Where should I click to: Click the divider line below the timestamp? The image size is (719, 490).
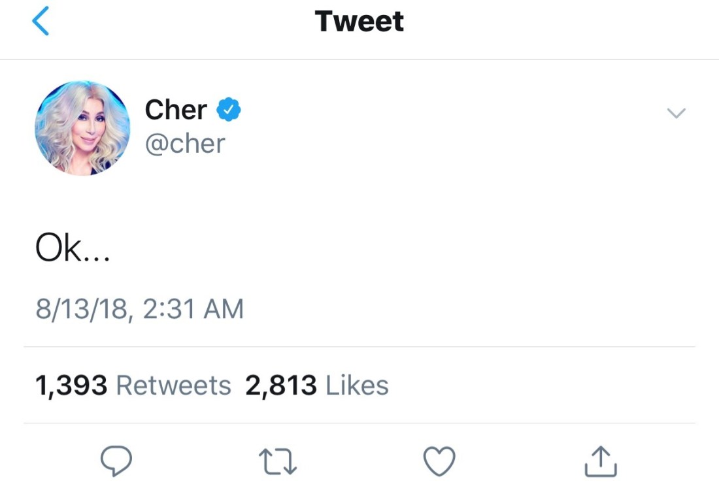(x=359, y=347)
